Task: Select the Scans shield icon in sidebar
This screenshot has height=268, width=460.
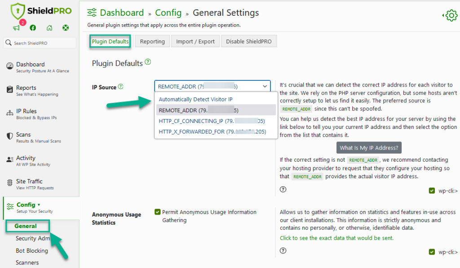Action: (10, 136)
